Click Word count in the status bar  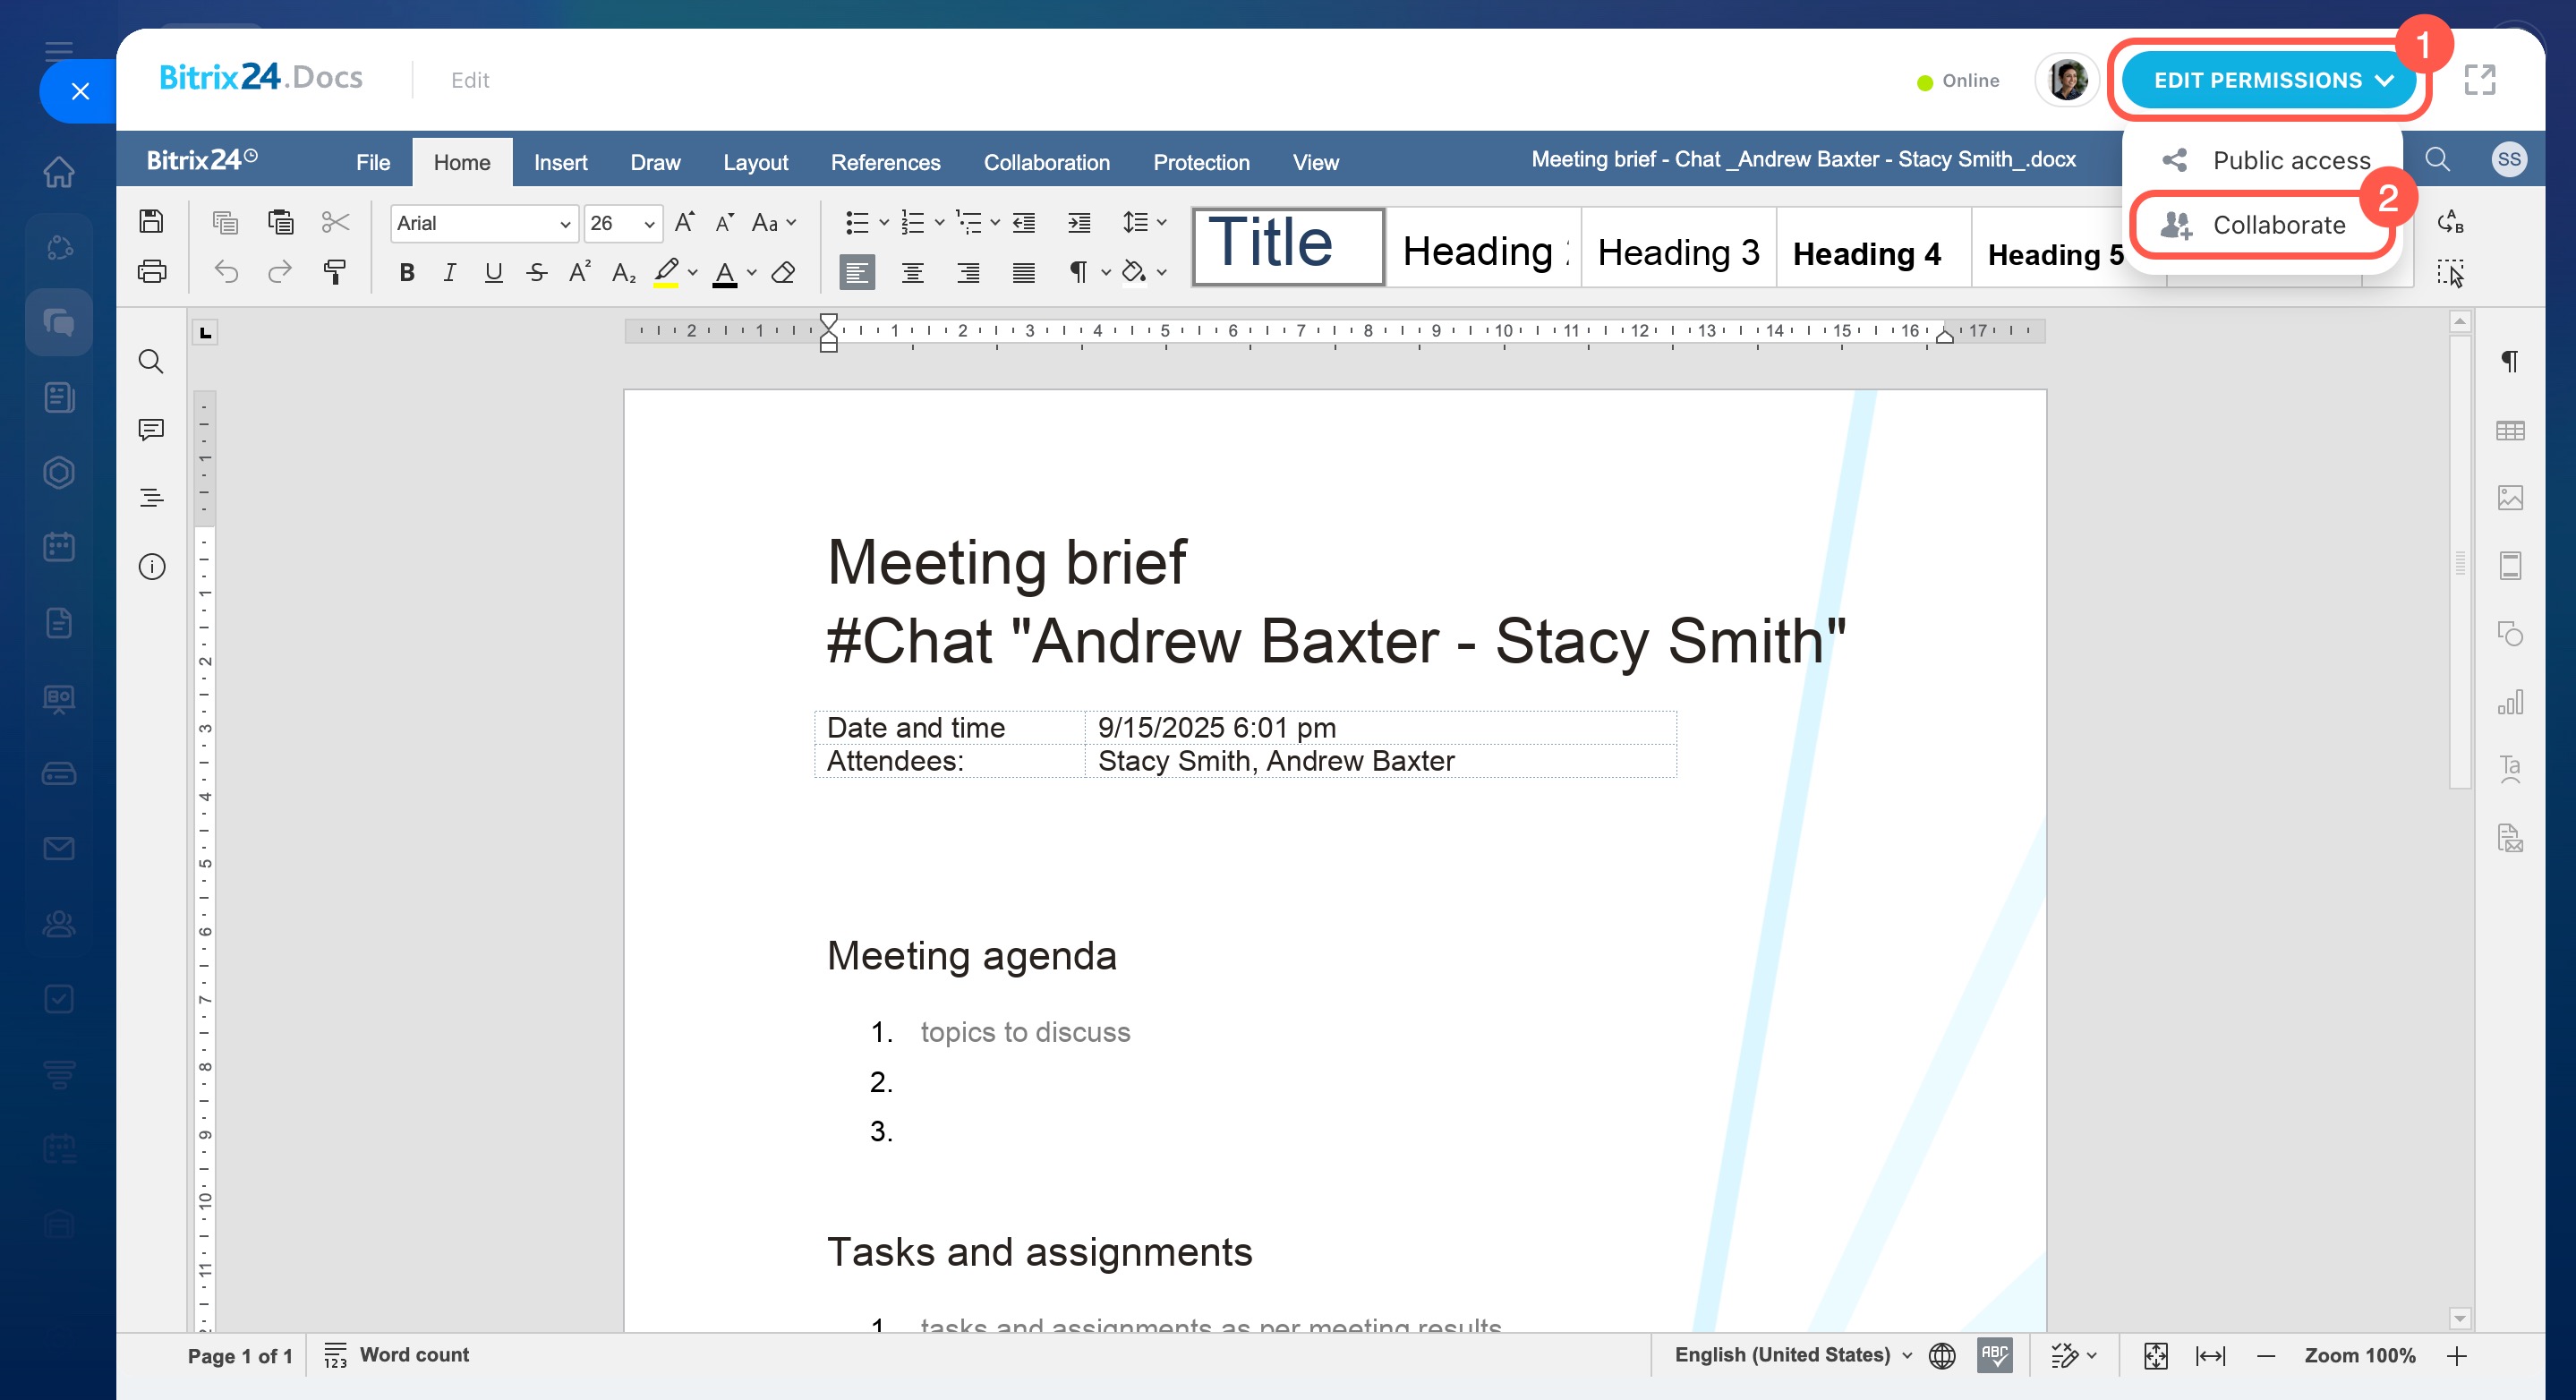(x=396, y=1355)
